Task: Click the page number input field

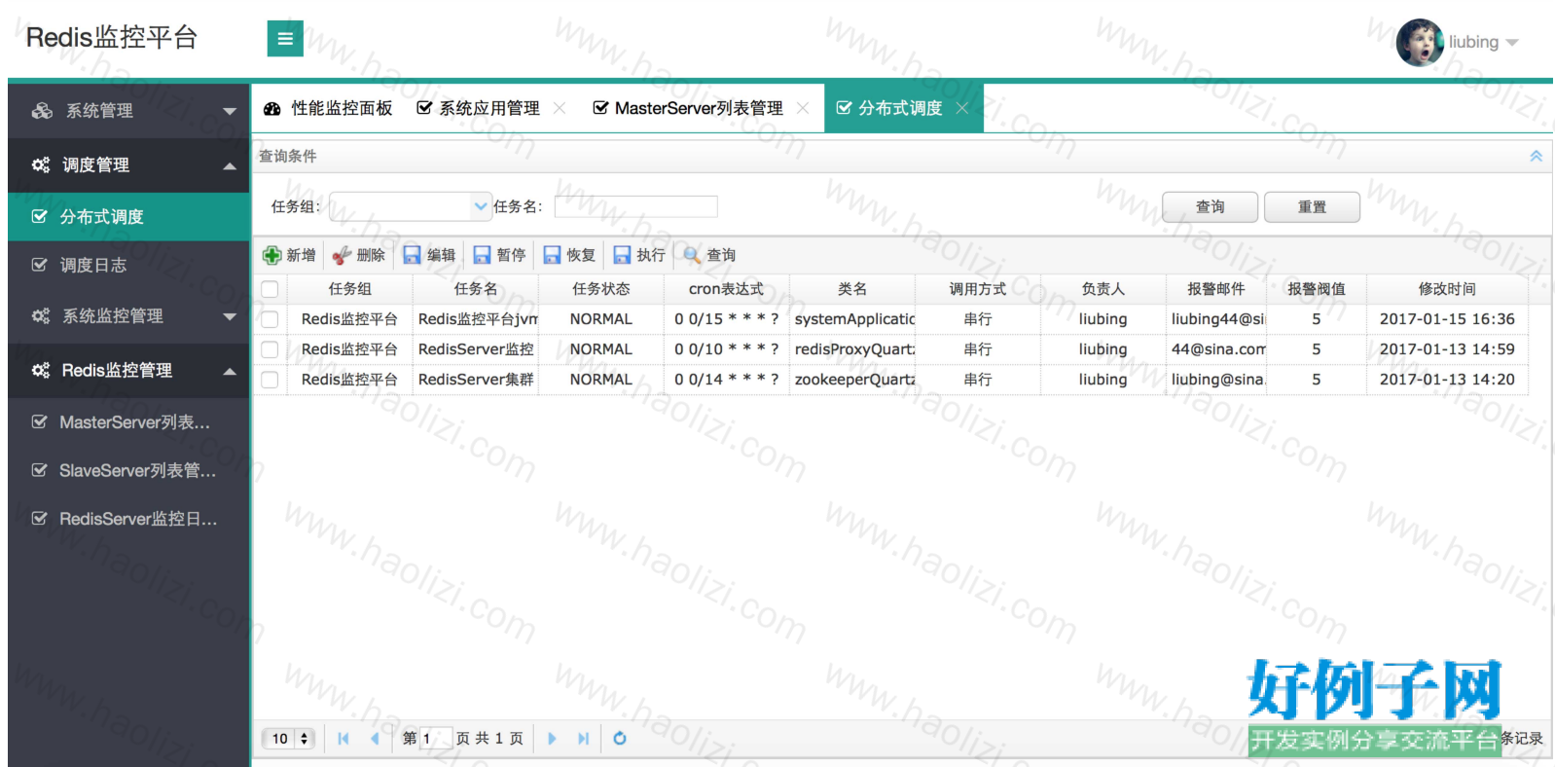Action: click(x=435, y=739)
